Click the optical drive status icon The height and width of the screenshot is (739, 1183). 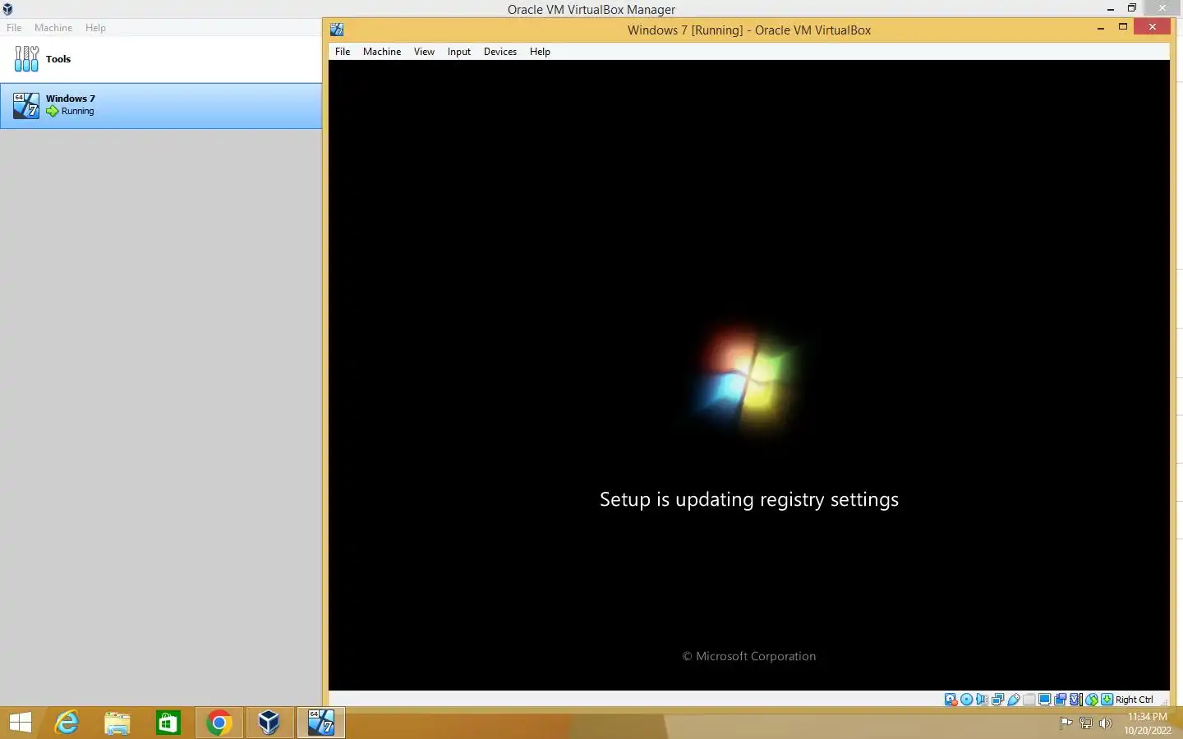pos(966,700)
